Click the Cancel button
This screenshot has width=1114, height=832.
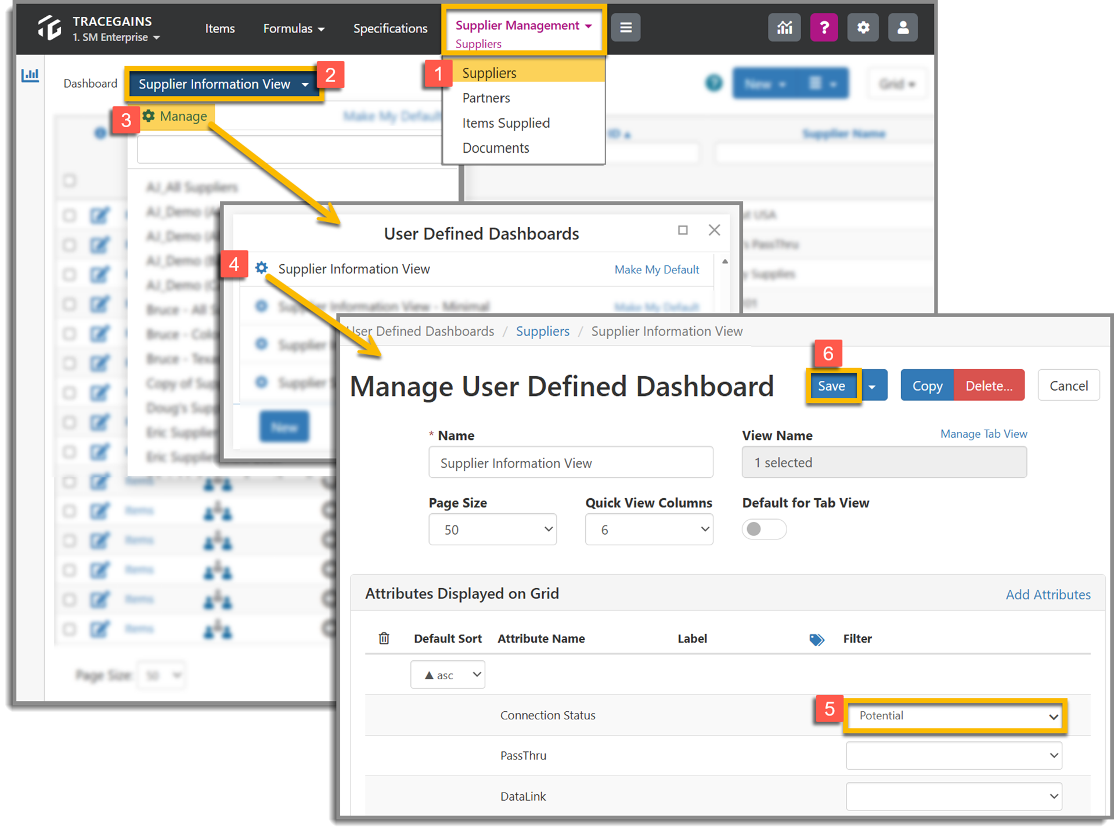(x=1068, y=386)
